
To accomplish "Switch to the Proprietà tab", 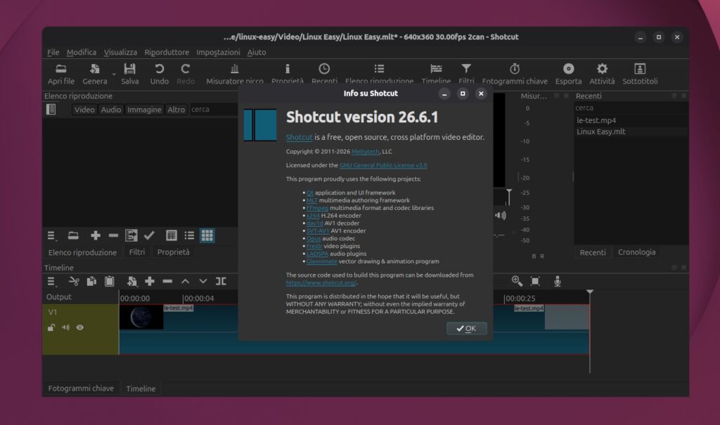I will coord(173,252).
